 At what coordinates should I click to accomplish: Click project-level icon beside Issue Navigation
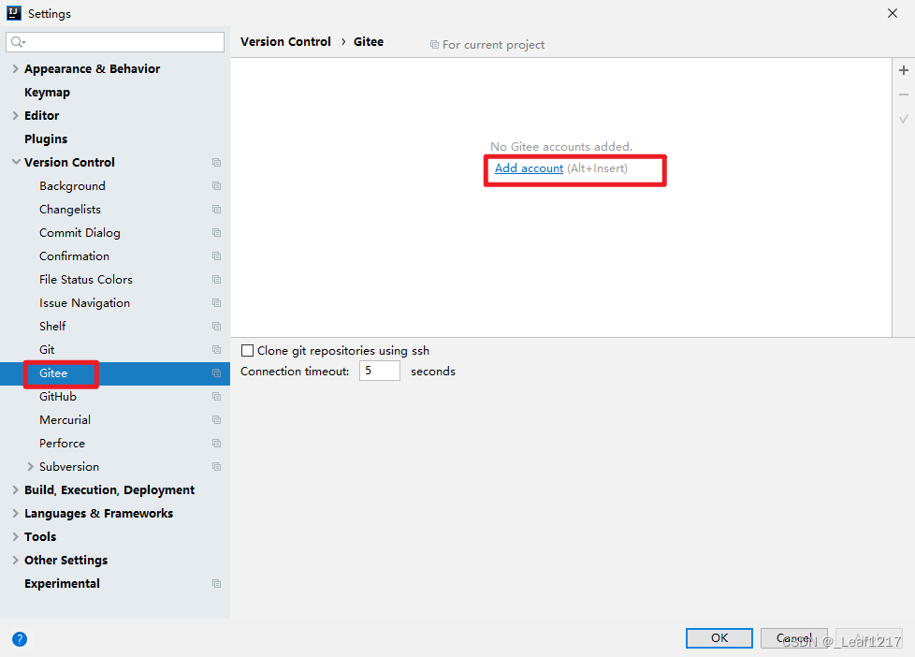click(x=216, y=302)
